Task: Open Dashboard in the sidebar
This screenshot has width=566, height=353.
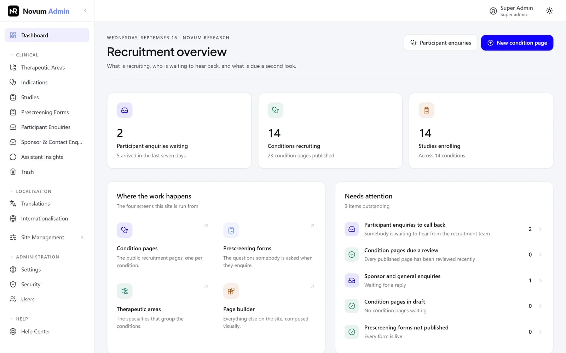Action: pos(47,35)
